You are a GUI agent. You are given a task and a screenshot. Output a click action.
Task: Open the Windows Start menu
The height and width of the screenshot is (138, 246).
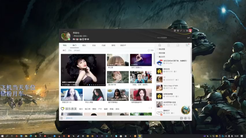click(2, 136)
